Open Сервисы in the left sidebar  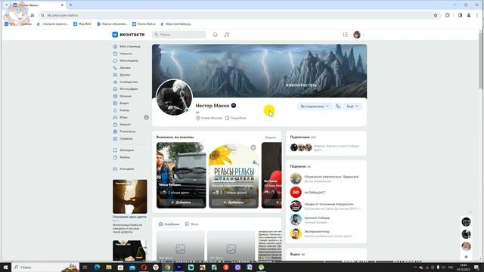coord(126,139)
